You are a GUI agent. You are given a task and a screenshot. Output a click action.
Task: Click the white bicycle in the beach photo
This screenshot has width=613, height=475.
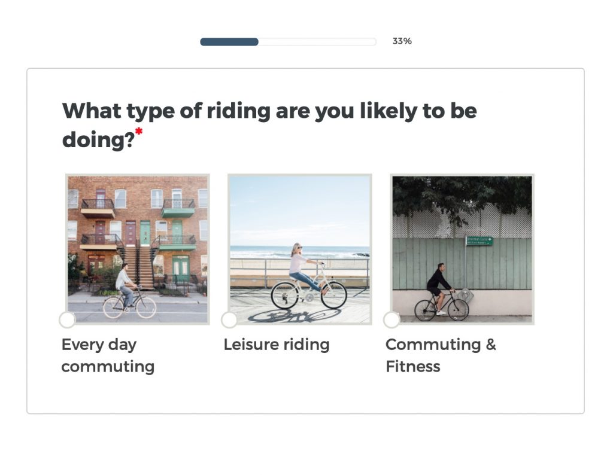pyautogui.click(x=308, y=293)
